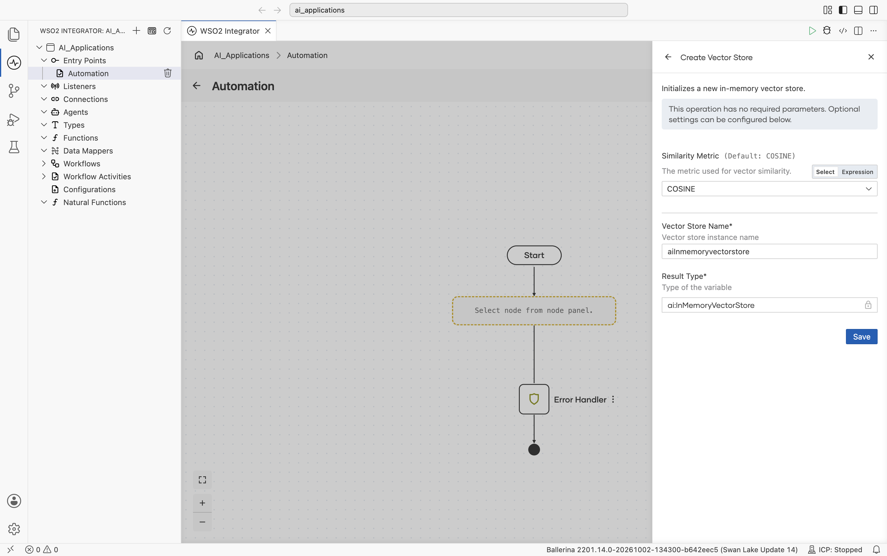887x556 pixels.
Task: Zoom in on the diagram
Action: click(202, 503)
